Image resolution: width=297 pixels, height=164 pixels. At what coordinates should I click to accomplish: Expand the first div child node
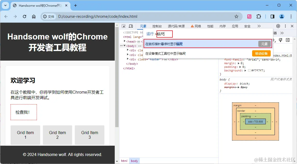128,50
